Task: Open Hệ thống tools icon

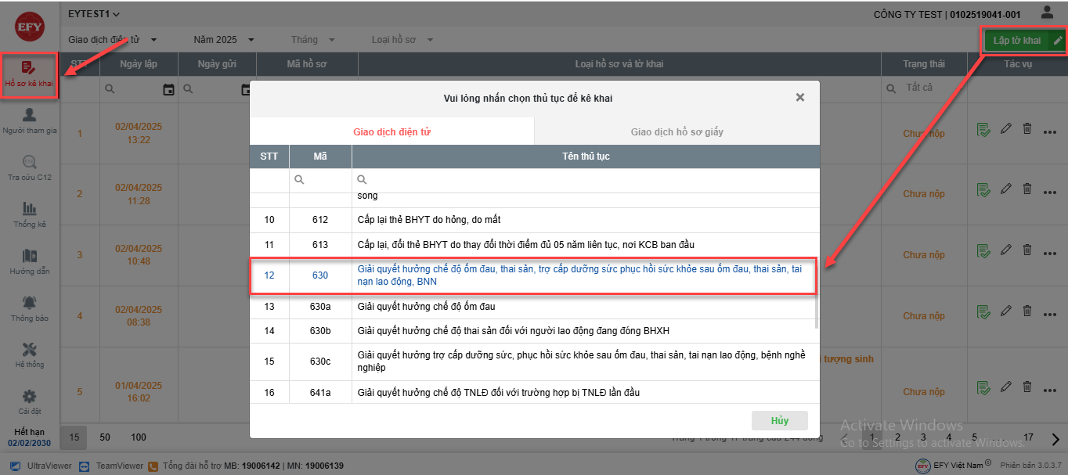Action: pyautogui.click(x=29, y=354)
